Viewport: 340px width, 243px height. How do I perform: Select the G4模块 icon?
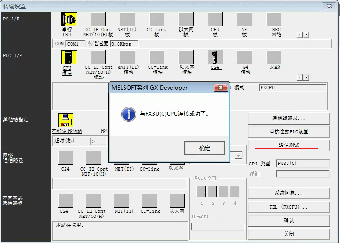pos(245,57)
